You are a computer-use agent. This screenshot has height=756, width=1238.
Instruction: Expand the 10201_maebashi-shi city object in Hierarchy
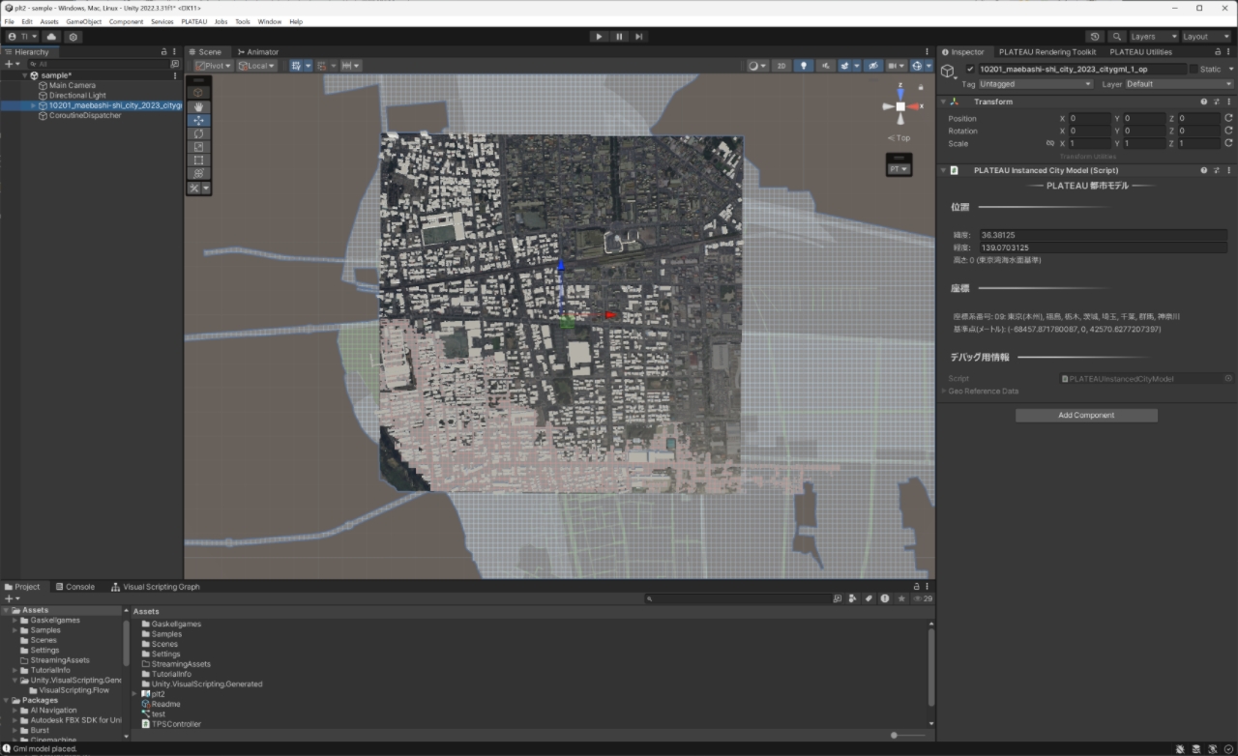tap(32, 105)
